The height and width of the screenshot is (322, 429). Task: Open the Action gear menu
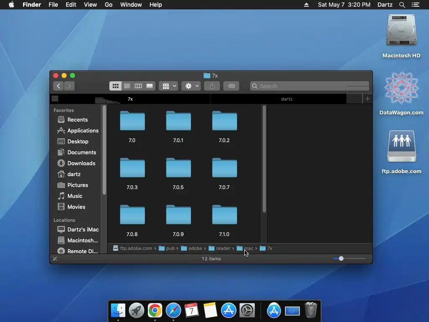[191, 86]
